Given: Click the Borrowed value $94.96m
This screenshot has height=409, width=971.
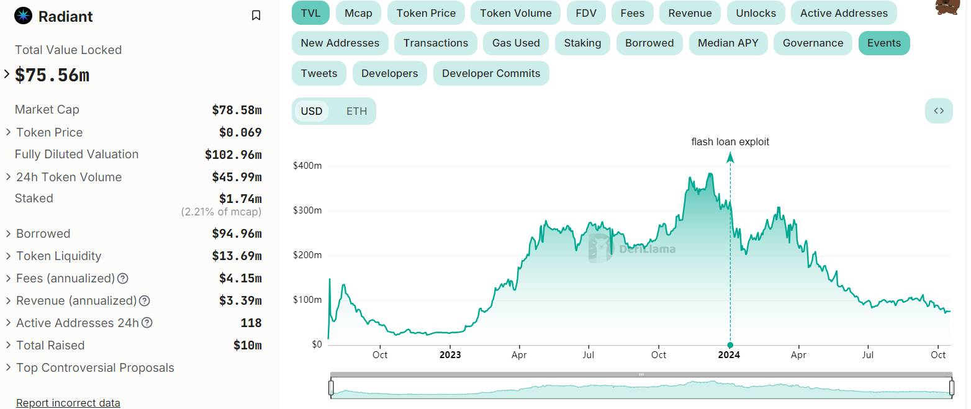Looking at the screenshot, I should (x=237, y=234).
